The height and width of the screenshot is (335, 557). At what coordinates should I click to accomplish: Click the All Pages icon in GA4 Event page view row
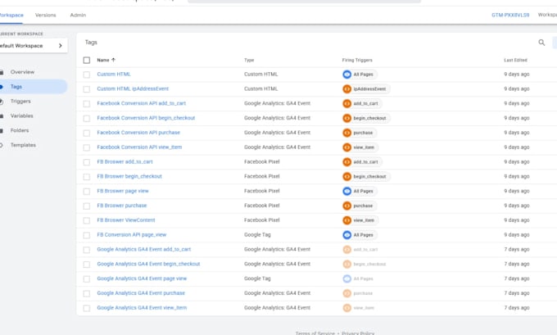pyautogui.click(x=346, y=278)
